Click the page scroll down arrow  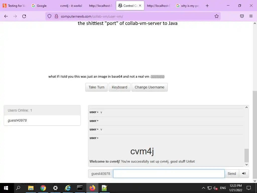[255, 181]
